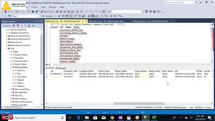215x121 pixels.
Task: Click the Refresh icon in Object Explorer
Action: coord(29,26)
